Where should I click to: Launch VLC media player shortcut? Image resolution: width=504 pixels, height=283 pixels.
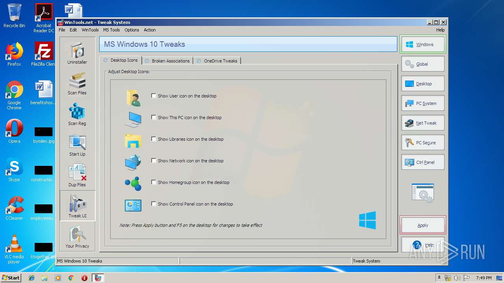(14, 249)
